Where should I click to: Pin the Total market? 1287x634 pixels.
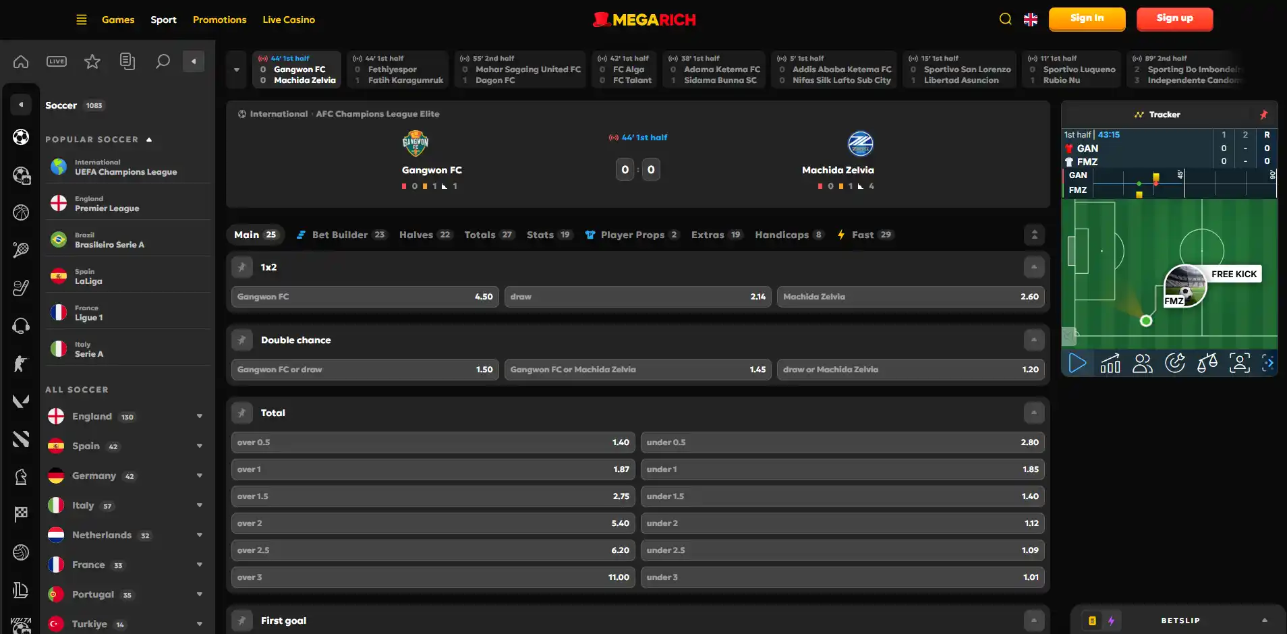tap(241, 413)
